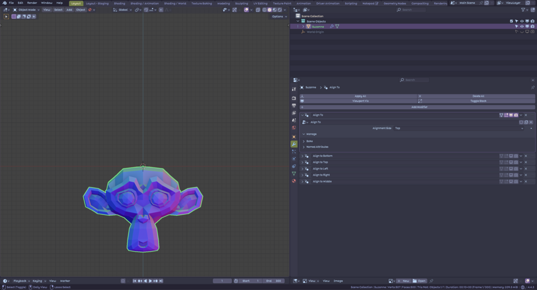Screen dimensions: 537x290
Task: Expand the Named Attributes section
Action: point(304,147)
